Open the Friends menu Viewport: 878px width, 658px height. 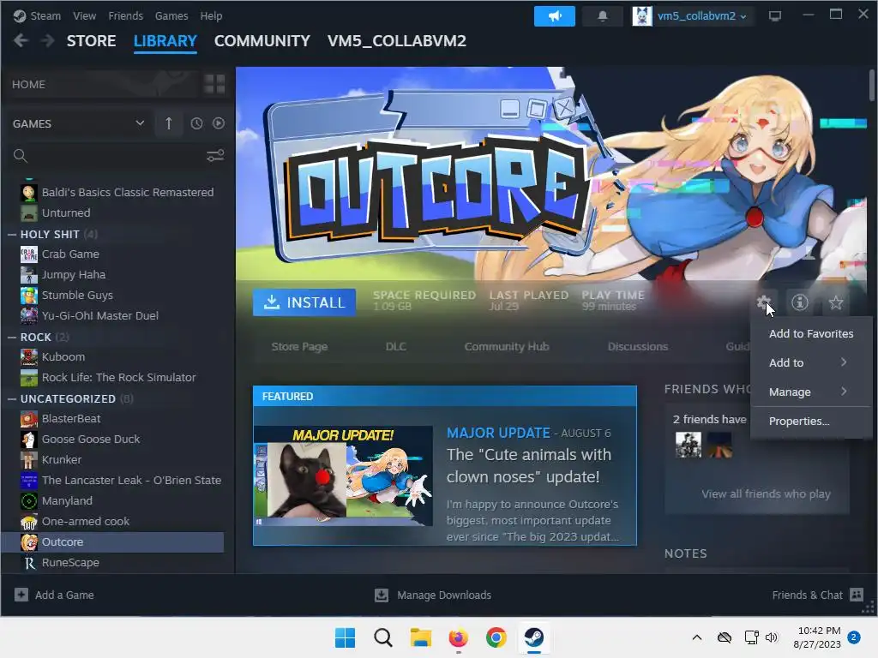(125, 15)
